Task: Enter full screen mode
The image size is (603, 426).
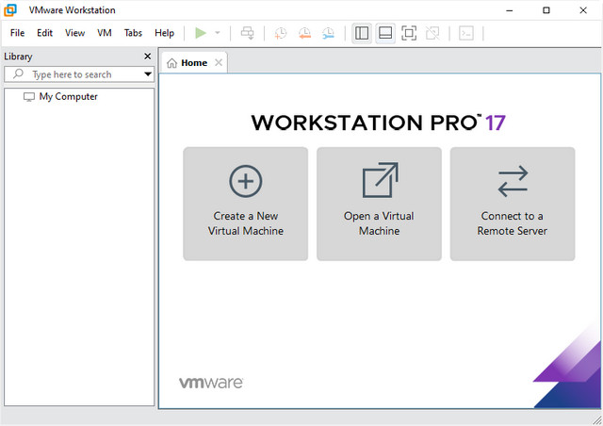Action: tap(409, 33)
